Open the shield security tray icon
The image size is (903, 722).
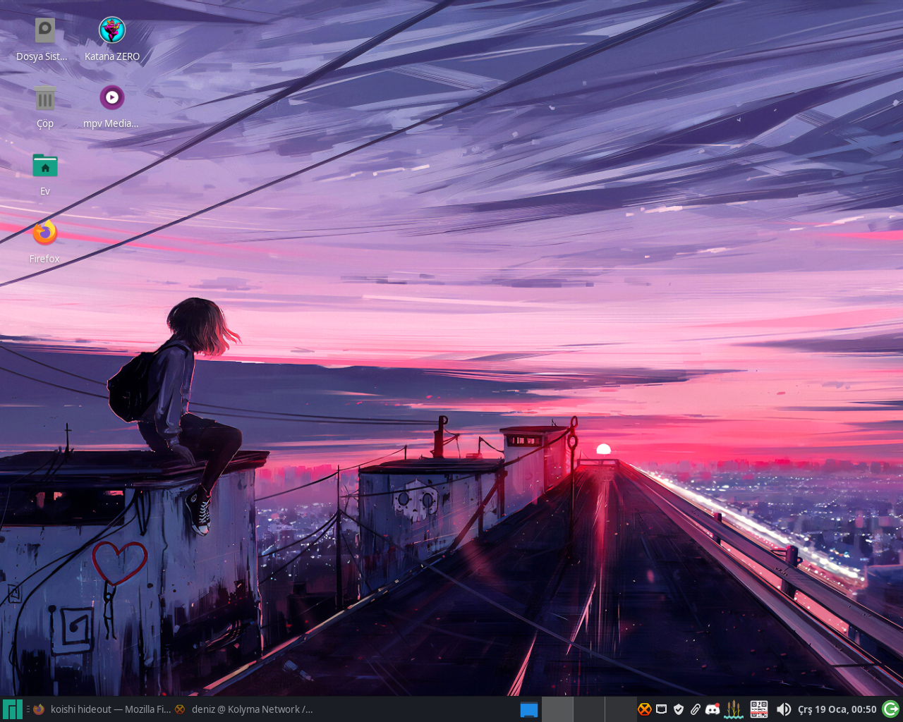678,709
